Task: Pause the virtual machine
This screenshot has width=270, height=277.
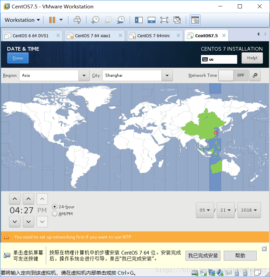Action: (x=52, y=20)
